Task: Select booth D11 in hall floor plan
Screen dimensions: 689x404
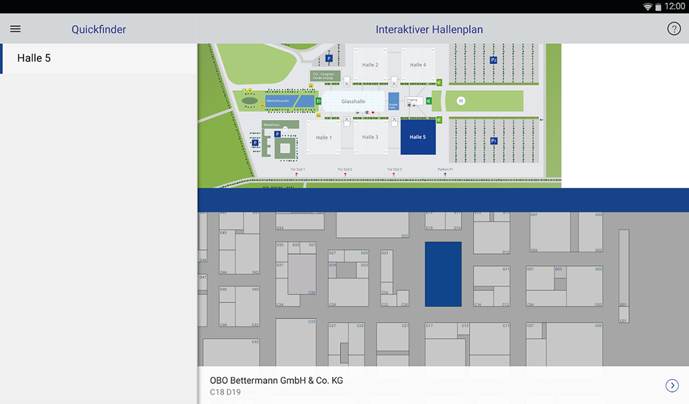Action: point(491,276)
